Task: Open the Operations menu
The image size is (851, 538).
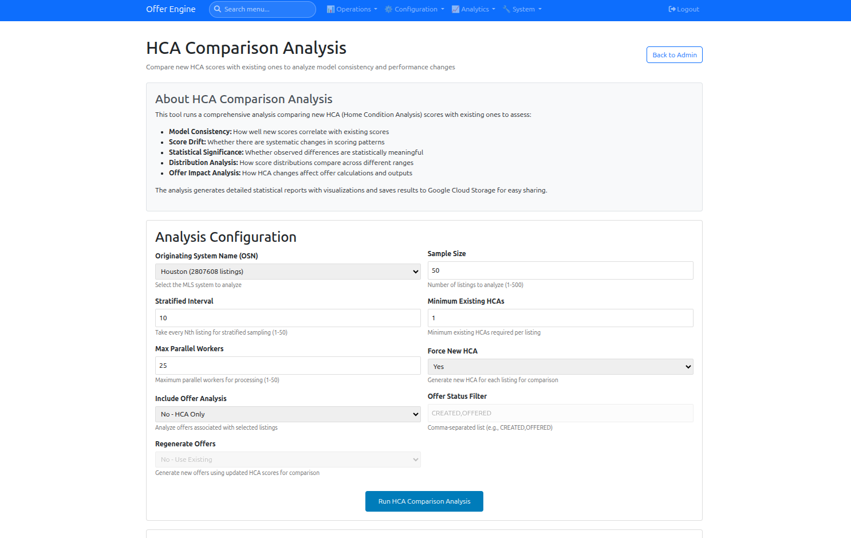Action: point(351,9)
